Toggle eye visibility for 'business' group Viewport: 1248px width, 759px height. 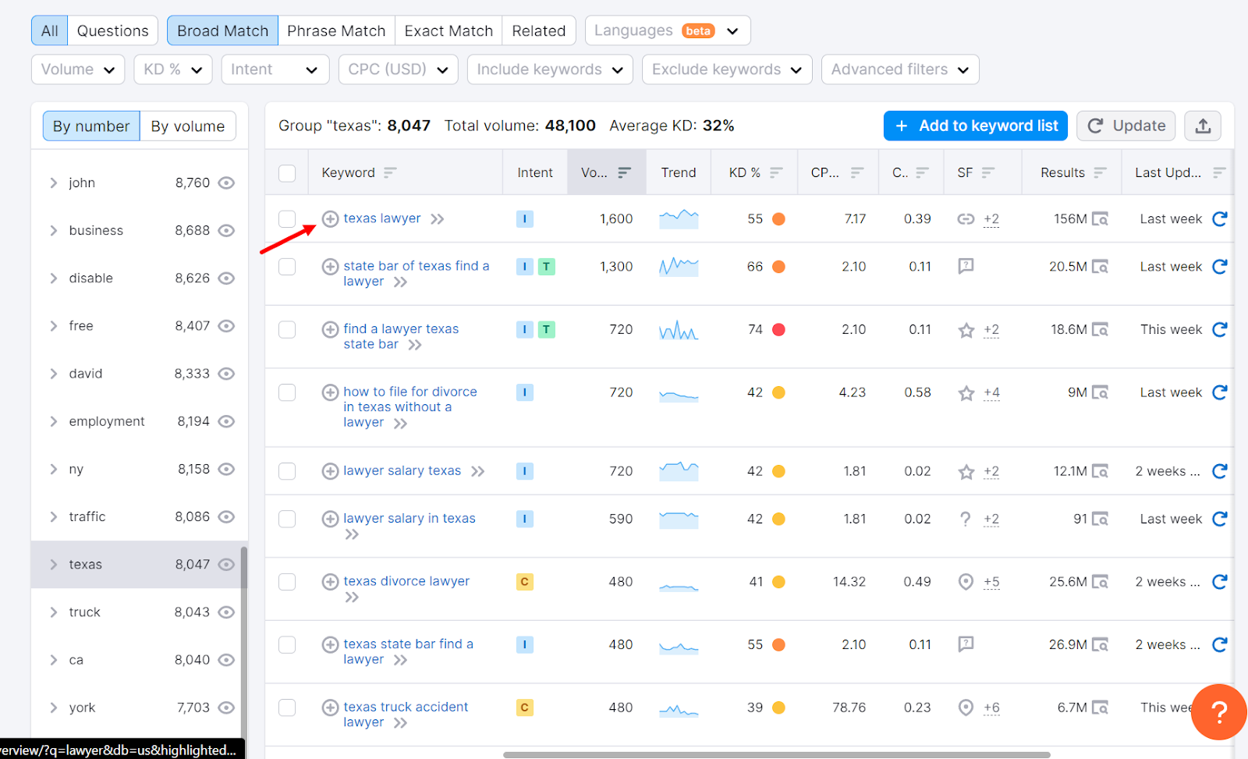(x=226, y=231)
